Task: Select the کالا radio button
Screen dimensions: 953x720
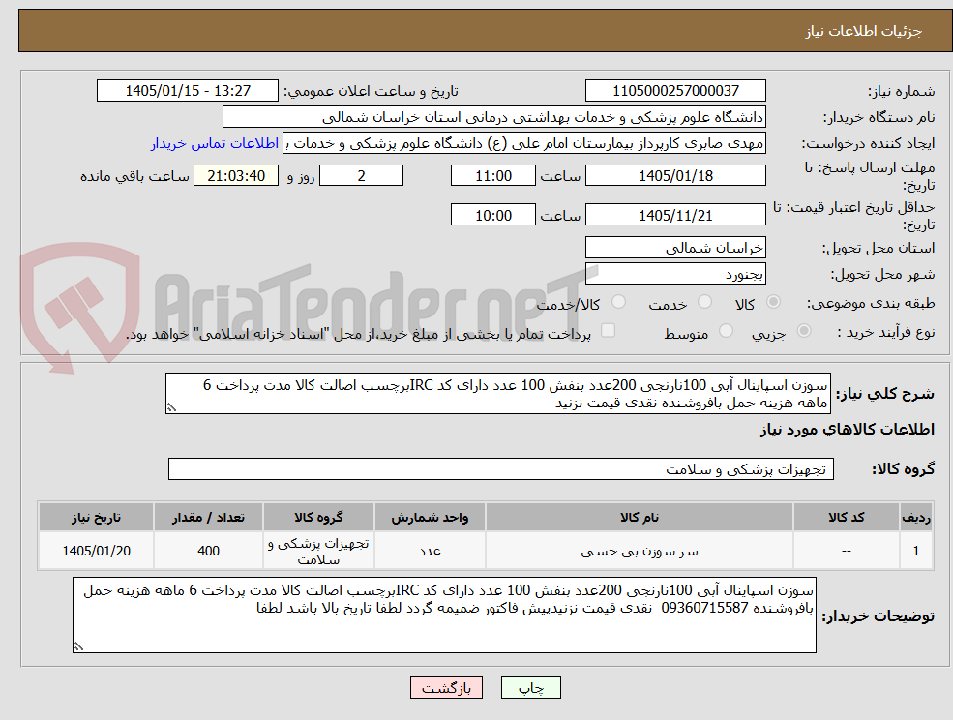Action: click(x=774, y=302)
